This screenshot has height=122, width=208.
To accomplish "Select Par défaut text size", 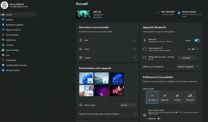I will click(152, 97).
